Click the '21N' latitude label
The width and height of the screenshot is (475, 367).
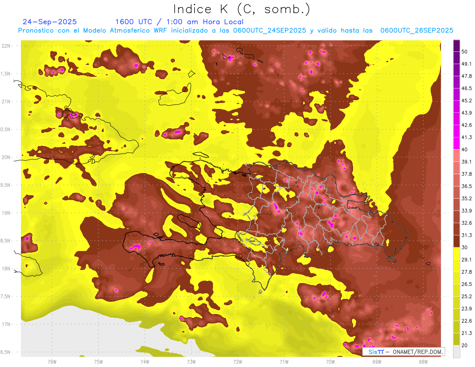(x=6, y=101)
